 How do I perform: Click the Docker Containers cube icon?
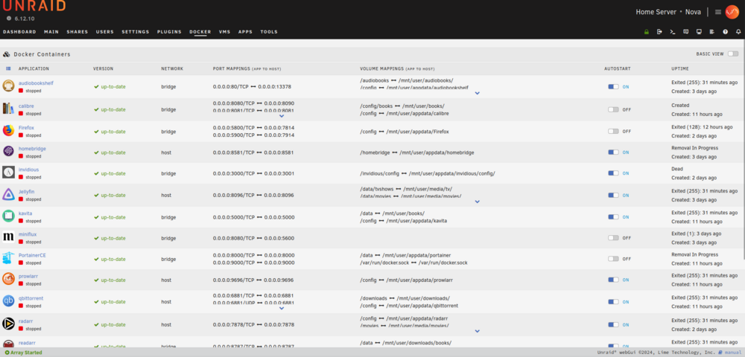click(x=7, y=54)
